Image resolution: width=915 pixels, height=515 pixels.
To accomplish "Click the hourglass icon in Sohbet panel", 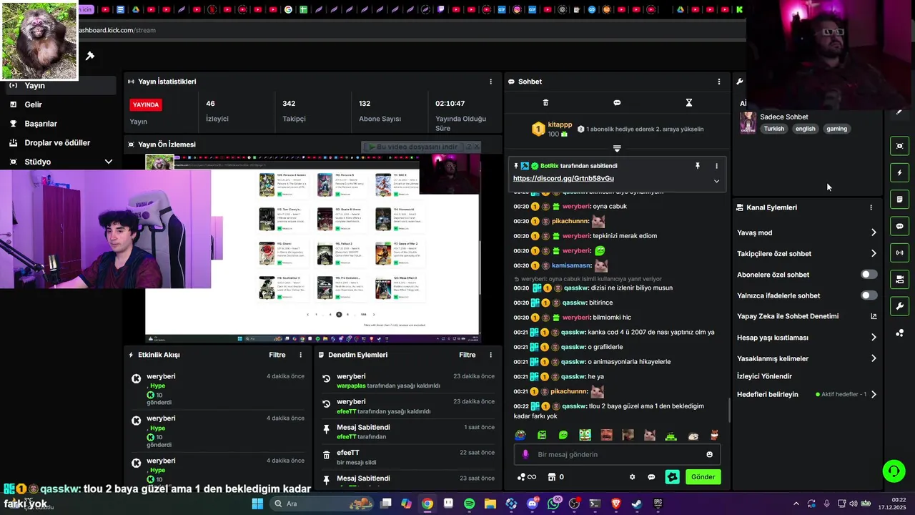I will pyautogui.click(x=689, y=103).
